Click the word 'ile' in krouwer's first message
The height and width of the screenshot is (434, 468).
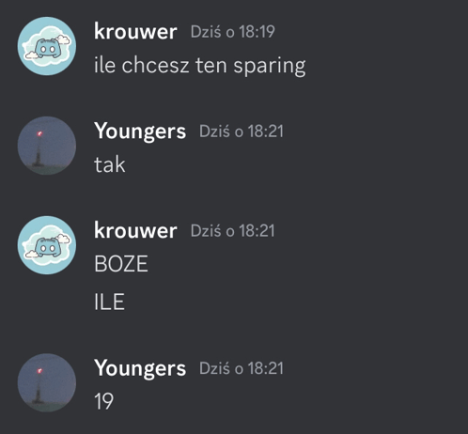click(x=105, y=65)
